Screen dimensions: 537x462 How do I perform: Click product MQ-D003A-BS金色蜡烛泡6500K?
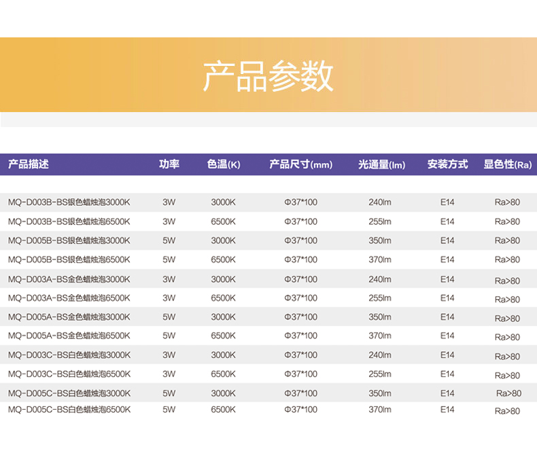(x=69, y=298)
